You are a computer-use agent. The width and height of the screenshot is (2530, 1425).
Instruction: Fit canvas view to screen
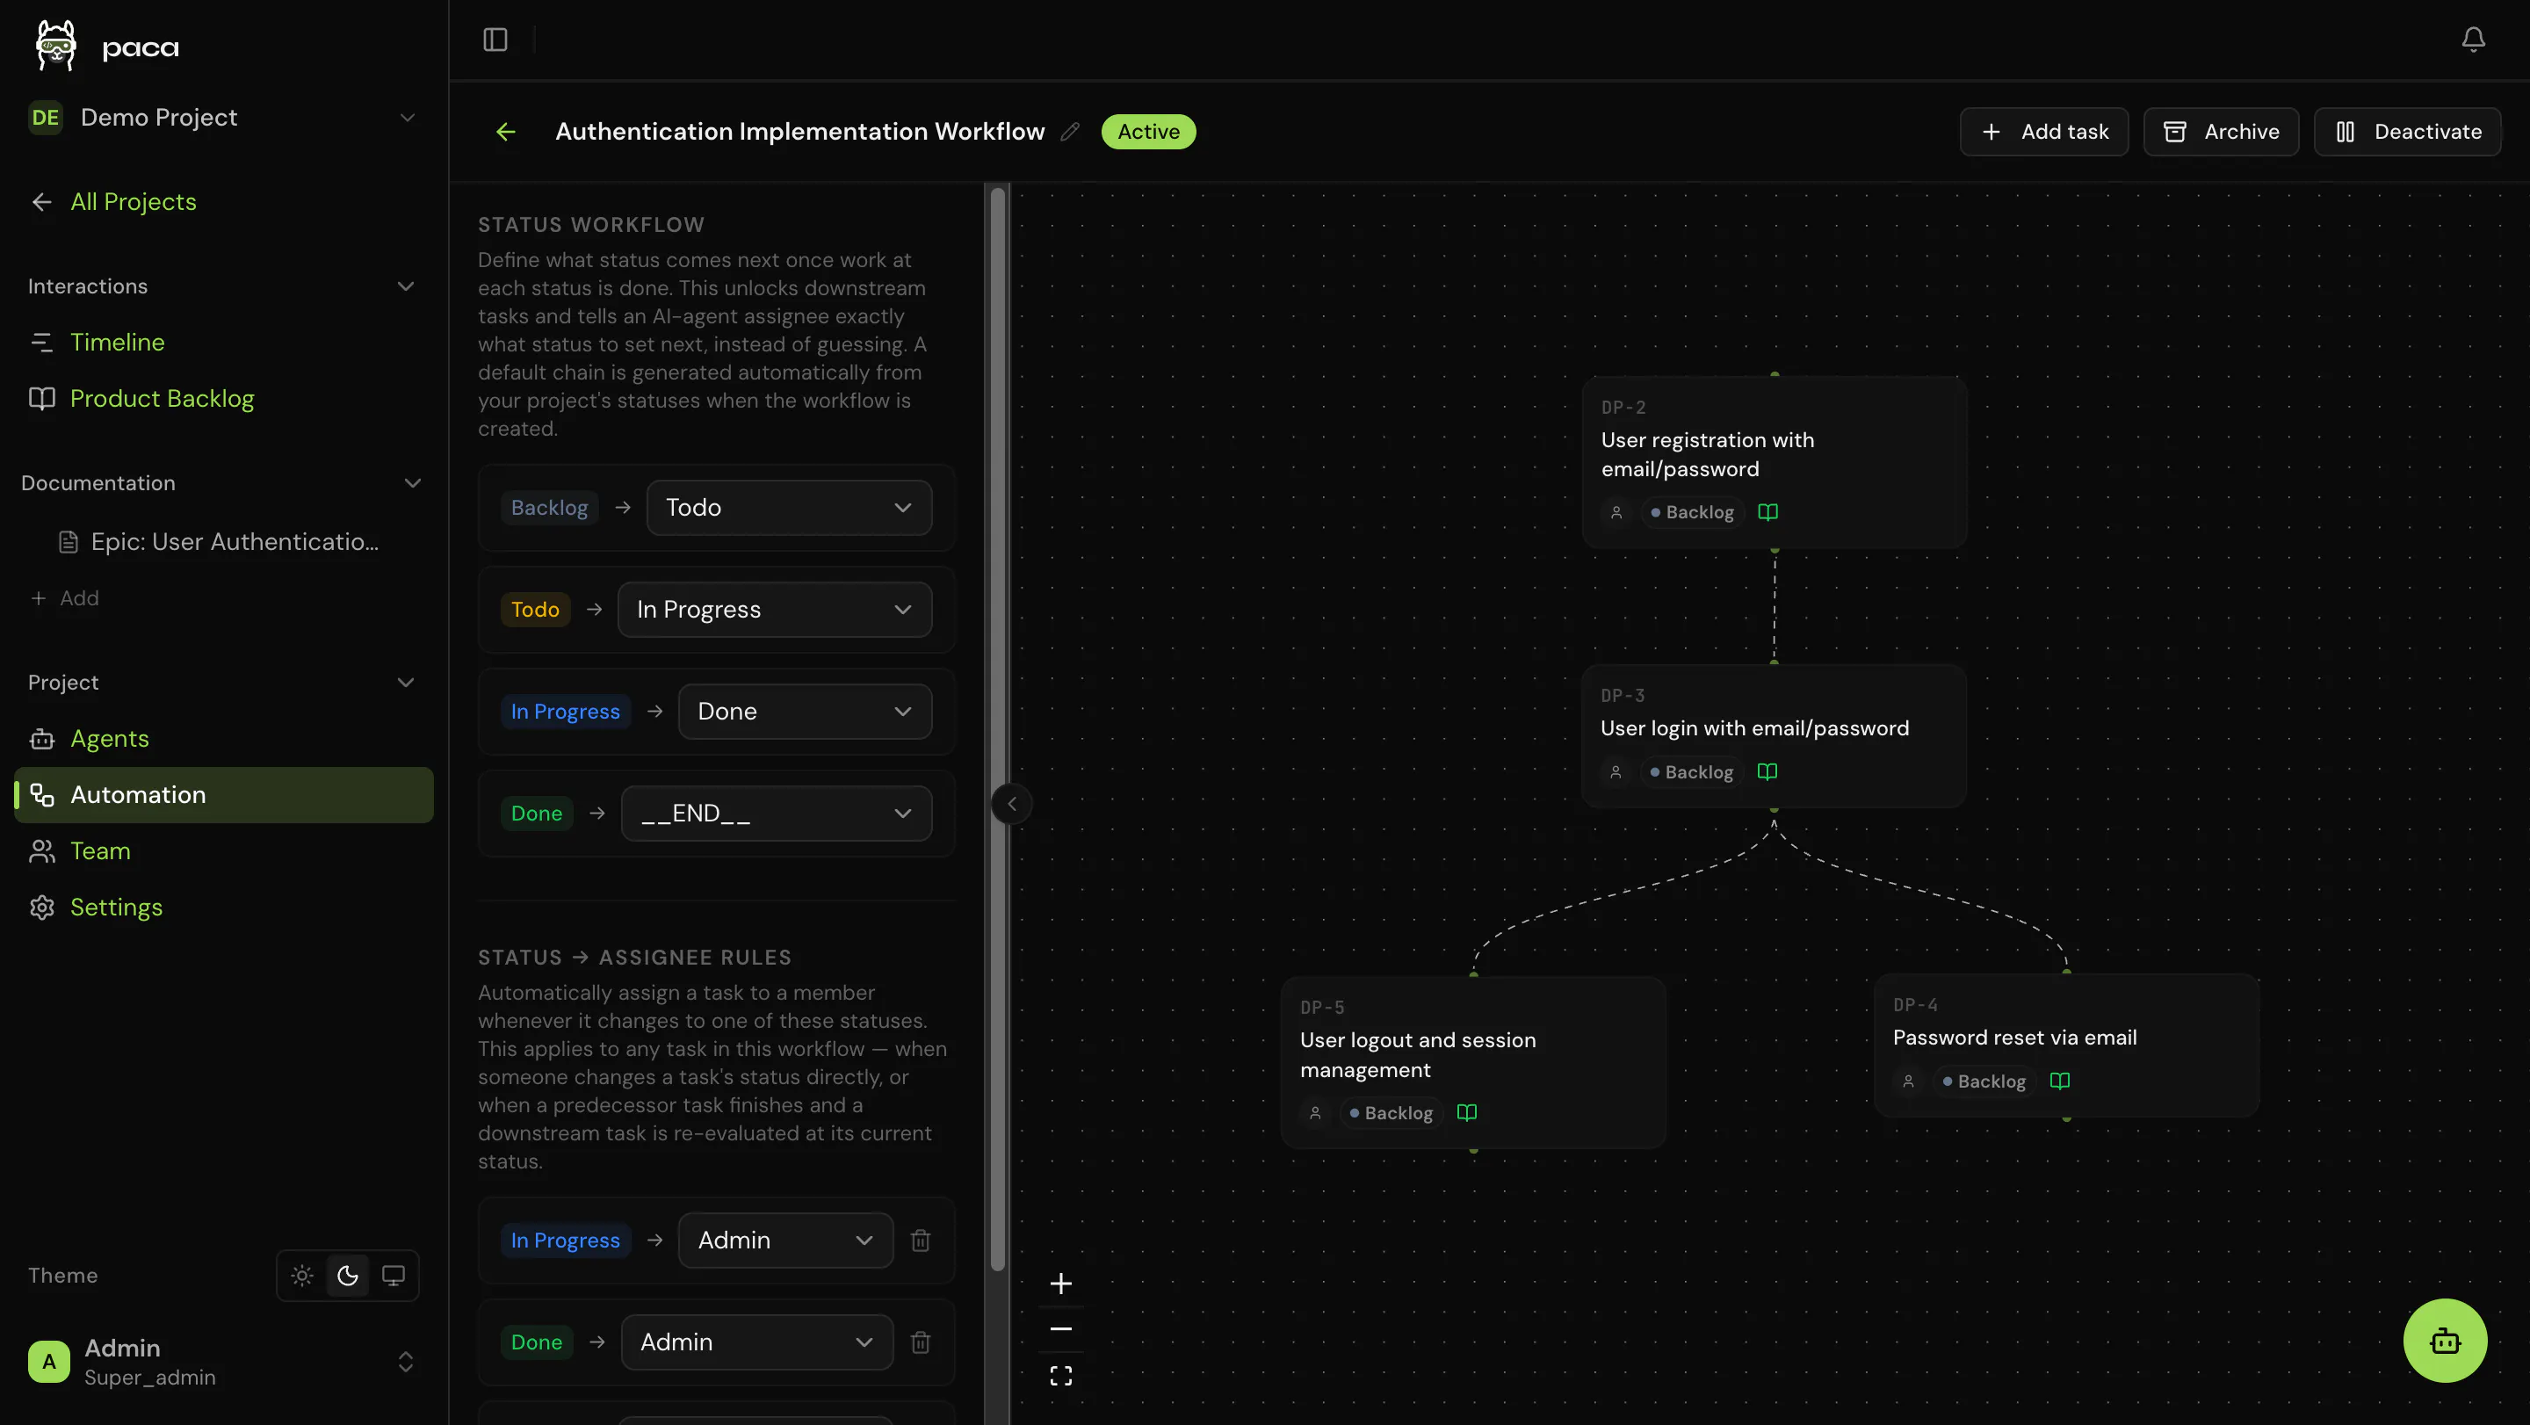pyautogui.click(x=1060, y=1376)
